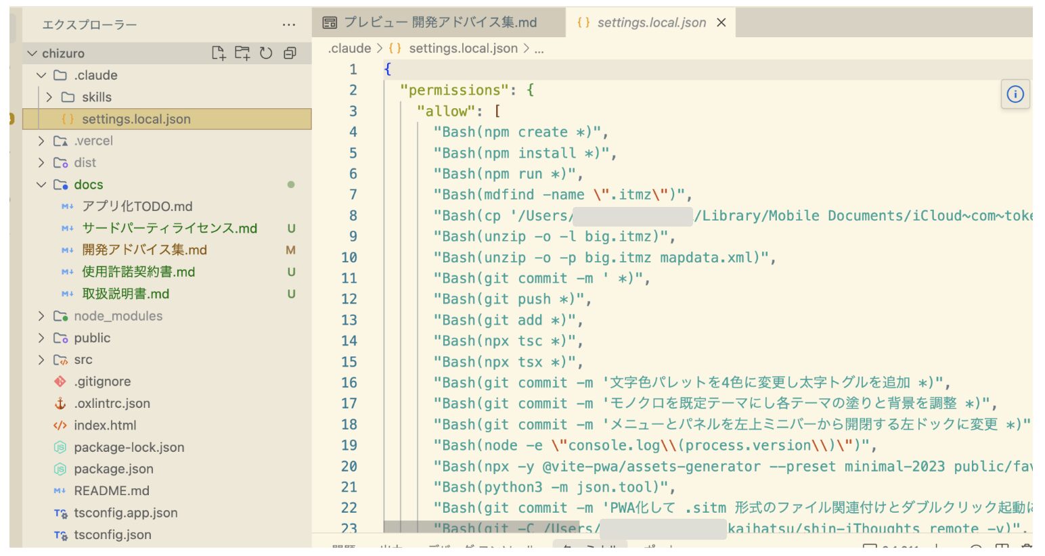Click the markdown icon beside README.md

pyautogui.click(x=60, y=491)
